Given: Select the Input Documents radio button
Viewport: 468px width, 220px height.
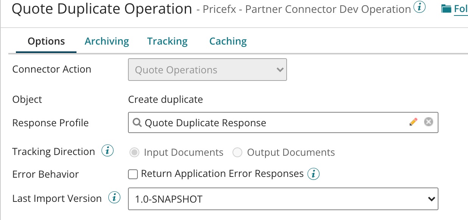Looking at the screenshot, I should coord(134,153).
